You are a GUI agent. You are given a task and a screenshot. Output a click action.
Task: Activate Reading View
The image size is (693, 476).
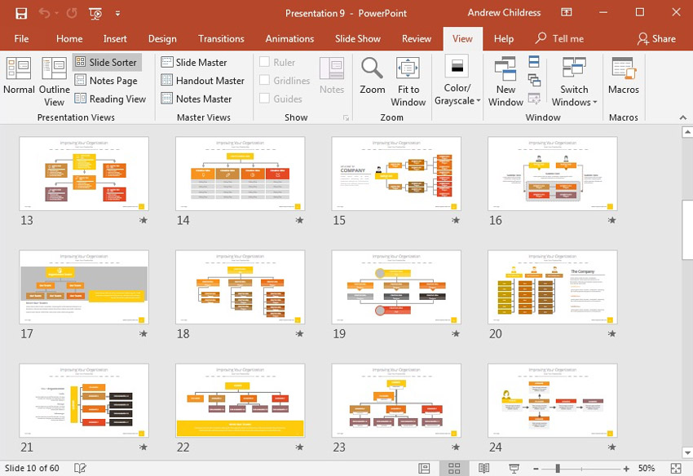click(111, 99)
